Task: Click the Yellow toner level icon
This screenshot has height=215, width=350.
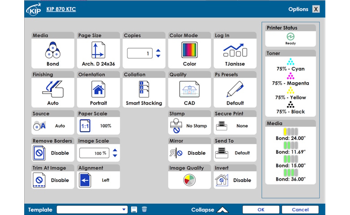Action: tap(290, 90)
